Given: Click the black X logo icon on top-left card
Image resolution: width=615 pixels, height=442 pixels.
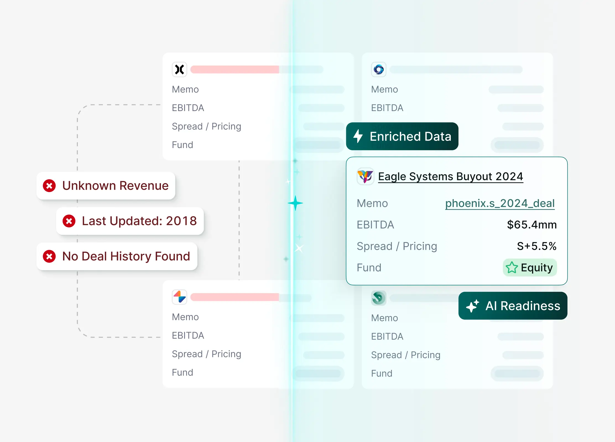Looking at the screenshot, I should [179, 69].
